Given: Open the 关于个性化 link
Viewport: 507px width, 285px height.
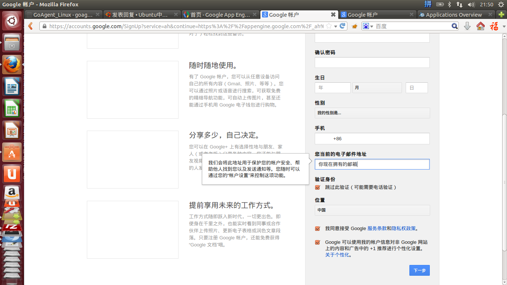Looking at the screenshot, I should coord(337,255).
